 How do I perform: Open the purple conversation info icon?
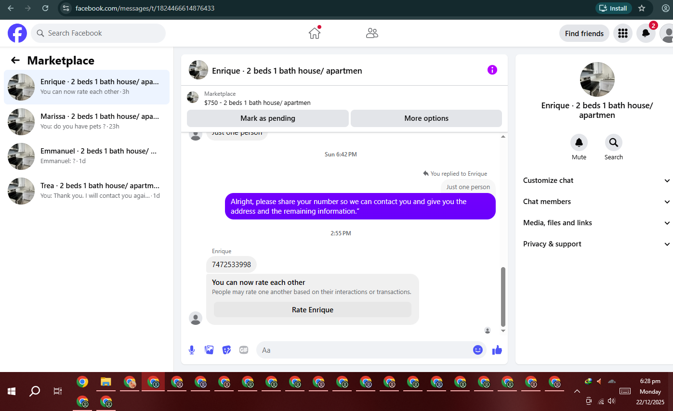492,70
